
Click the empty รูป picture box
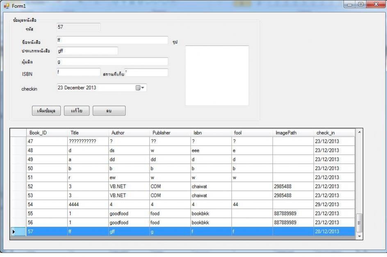(x=217, y=75)
